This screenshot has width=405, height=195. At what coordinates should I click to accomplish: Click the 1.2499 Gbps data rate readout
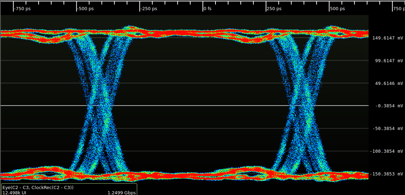(121, 193)
